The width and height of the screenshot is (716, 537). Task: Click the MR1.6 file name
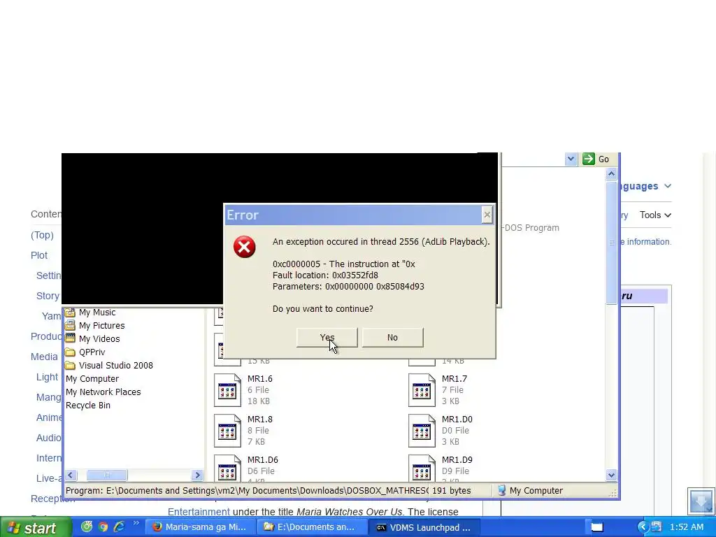(260, 378)
